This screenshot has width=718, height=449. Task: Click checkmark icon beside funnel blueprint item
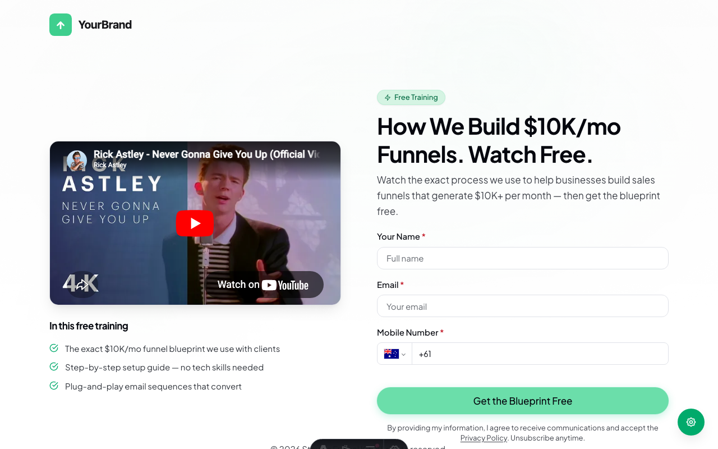coord(54,348)
